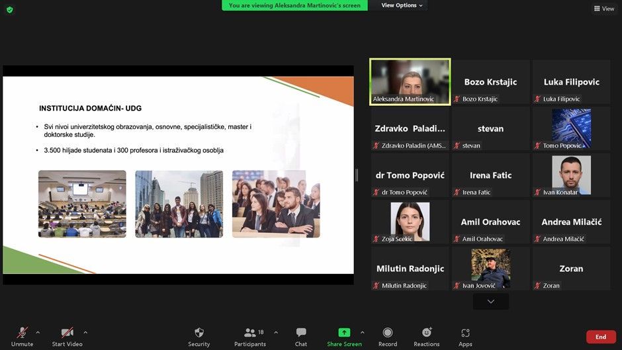Switch layout using the View button
The width and height of the screenshot is (622, 350).
click(603, 9)
